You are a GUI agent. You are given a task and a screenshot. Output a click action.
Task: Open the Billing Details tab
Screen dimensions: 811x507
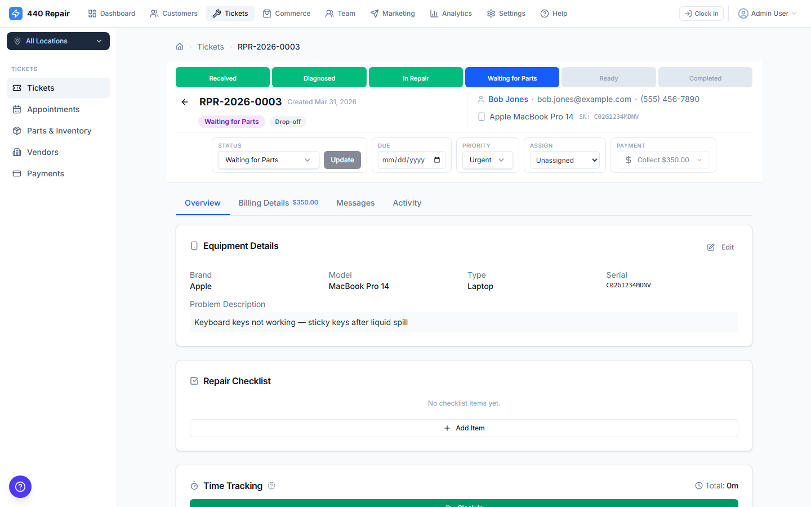point(264,203)
